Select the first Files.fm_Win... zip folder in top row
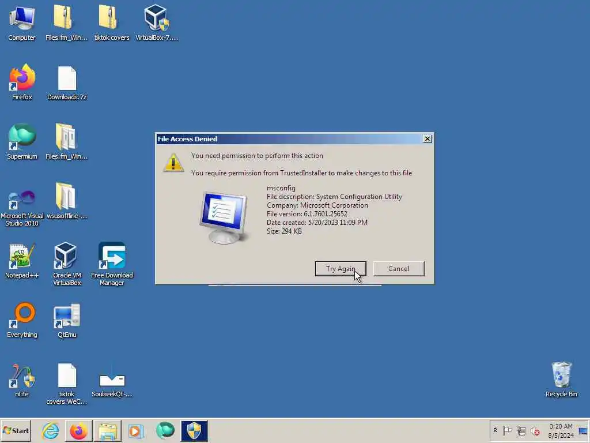590x443 pixels. (66, 22)
